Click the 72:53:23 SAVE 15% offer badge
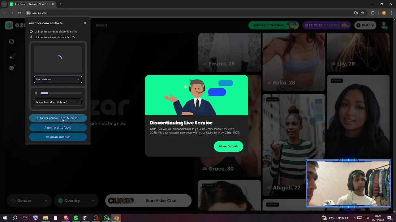 click(x=327, y=25)
